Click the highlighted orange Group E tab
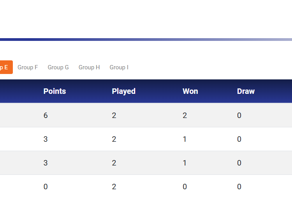Image resolution: width=292 pixels, height=206 pixels. 5,67
